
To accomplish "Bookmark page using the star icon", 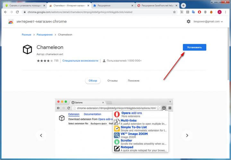I will click(175, 12).
